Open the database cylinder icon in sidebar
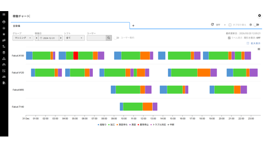 pyautogui.click(x=4, y=53)
